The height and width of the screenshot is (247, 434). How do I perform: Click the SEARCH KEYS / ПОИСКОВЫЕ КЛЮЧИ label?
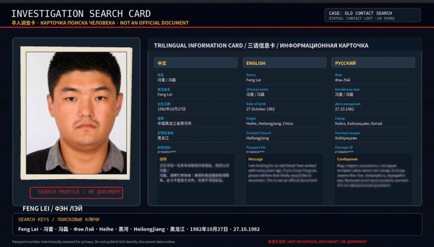[58, 219]
